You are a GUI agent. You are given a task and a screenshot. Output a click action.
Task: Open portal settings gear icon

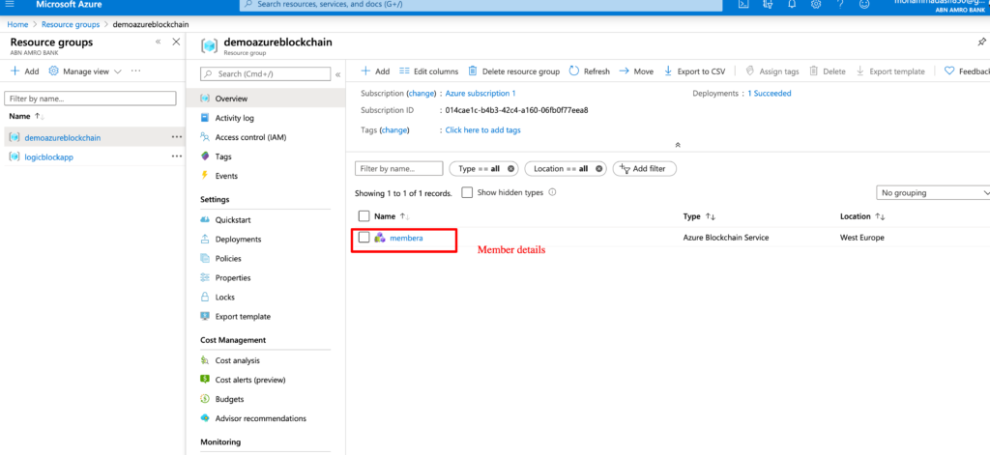coord(816,4)
